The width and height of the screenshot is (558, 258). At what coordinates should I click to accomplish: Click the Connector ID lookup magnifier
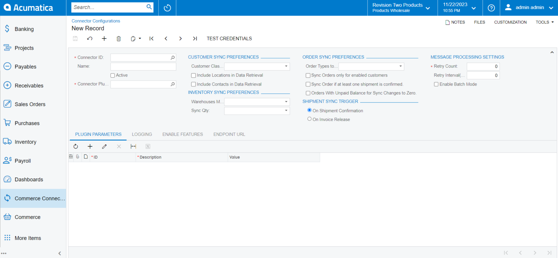click(x=173, y=58)
